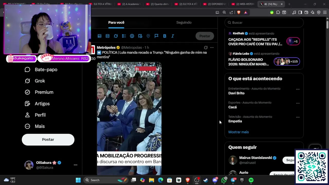The width and height of the screenshot is (329, 185).
Task: Open Mairus Stanislawski's profile
Action: (255, 158)
